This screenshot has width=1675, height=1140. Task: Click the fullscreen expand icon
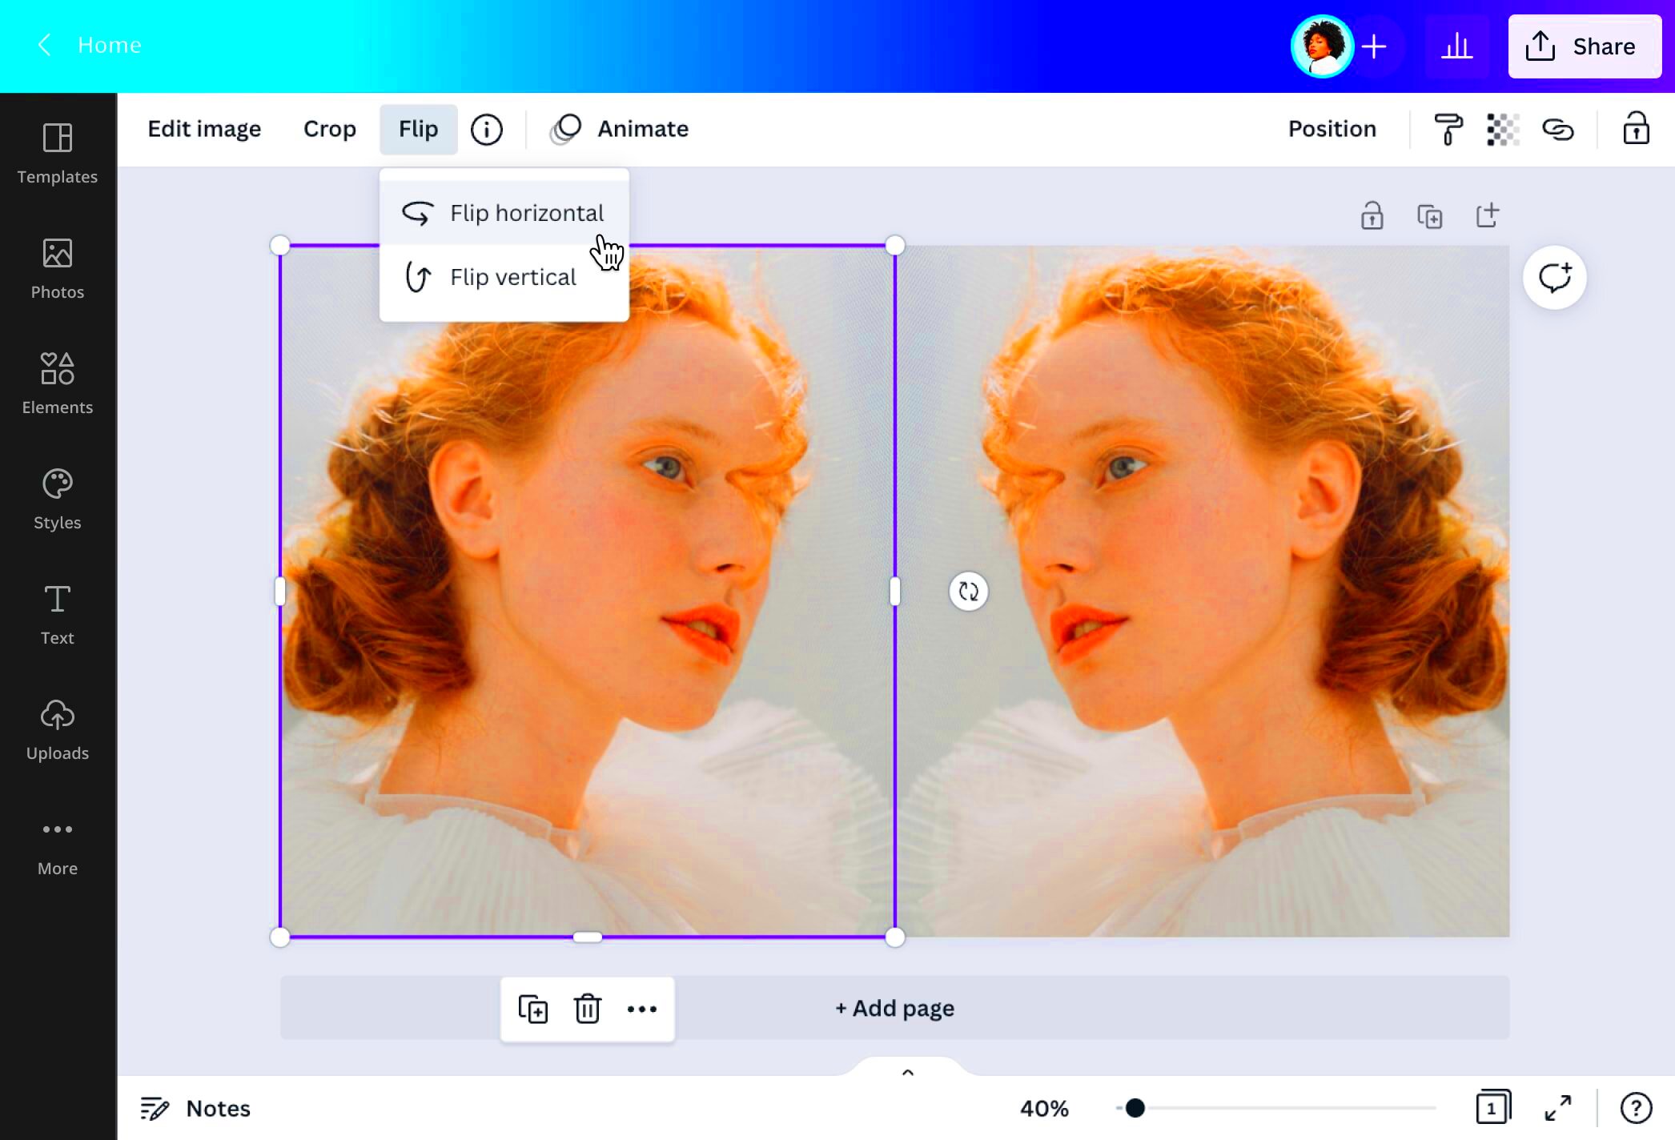pyautogui.click(x=1558, y=1107)
